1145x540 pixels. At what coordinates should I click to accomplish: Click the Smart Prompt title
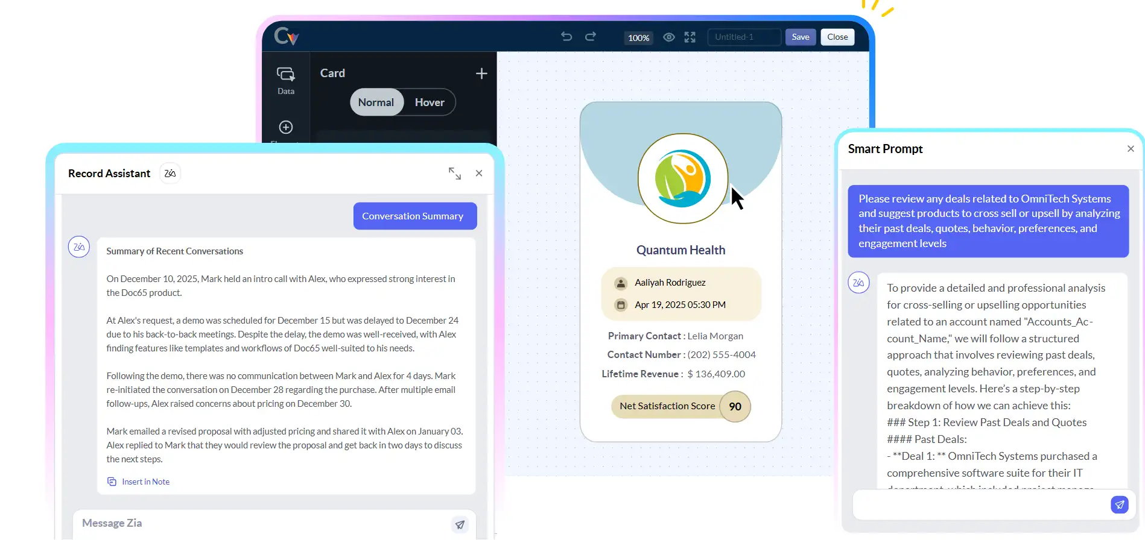coord(885,149)
